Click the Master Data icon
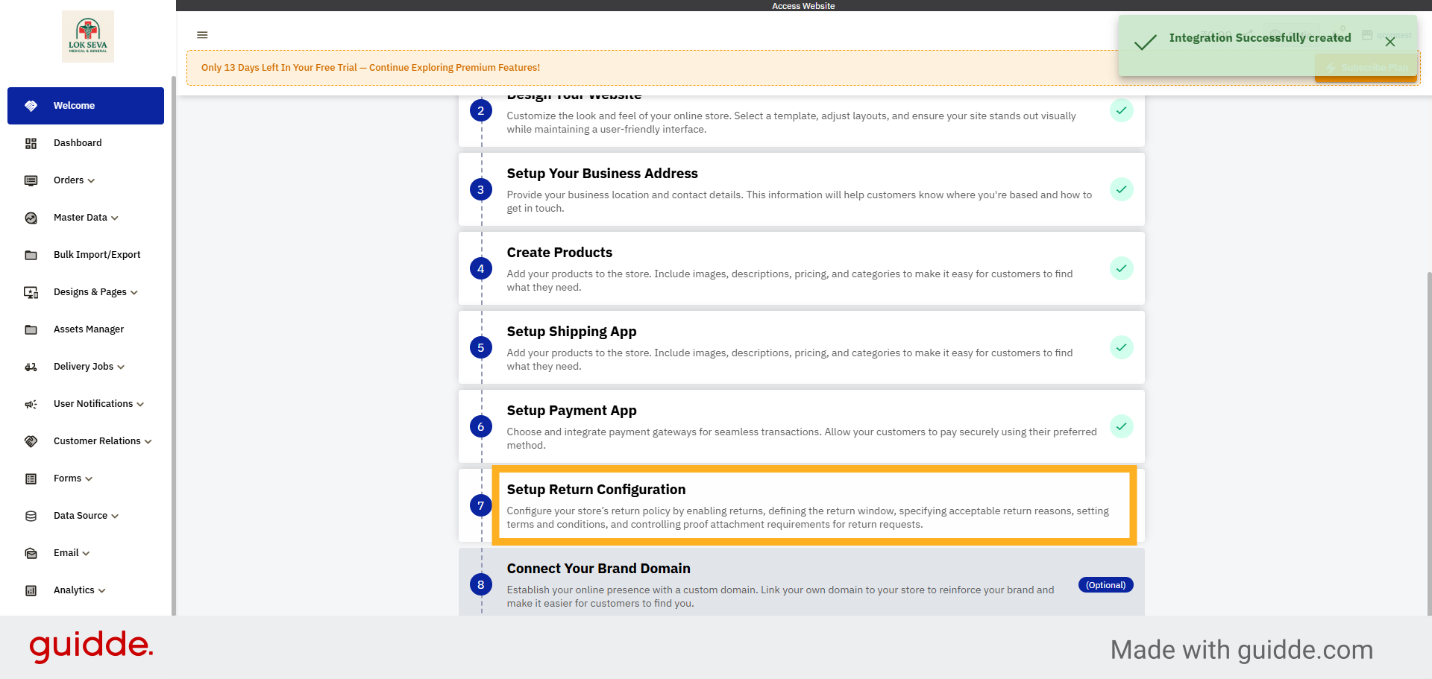Viewport: 1432px width, 679px height. click(x=31, y=218)
